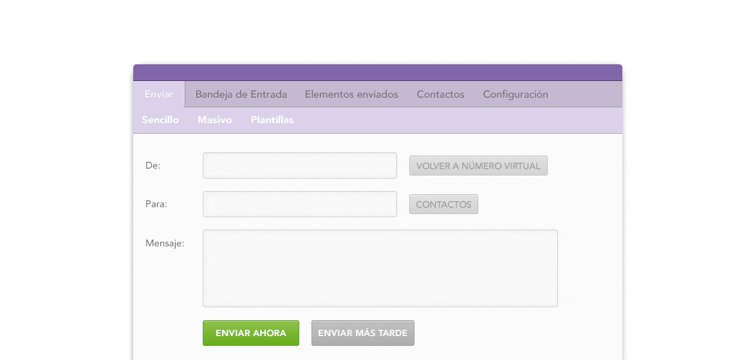Click the De: field label

tap(153, 166)
